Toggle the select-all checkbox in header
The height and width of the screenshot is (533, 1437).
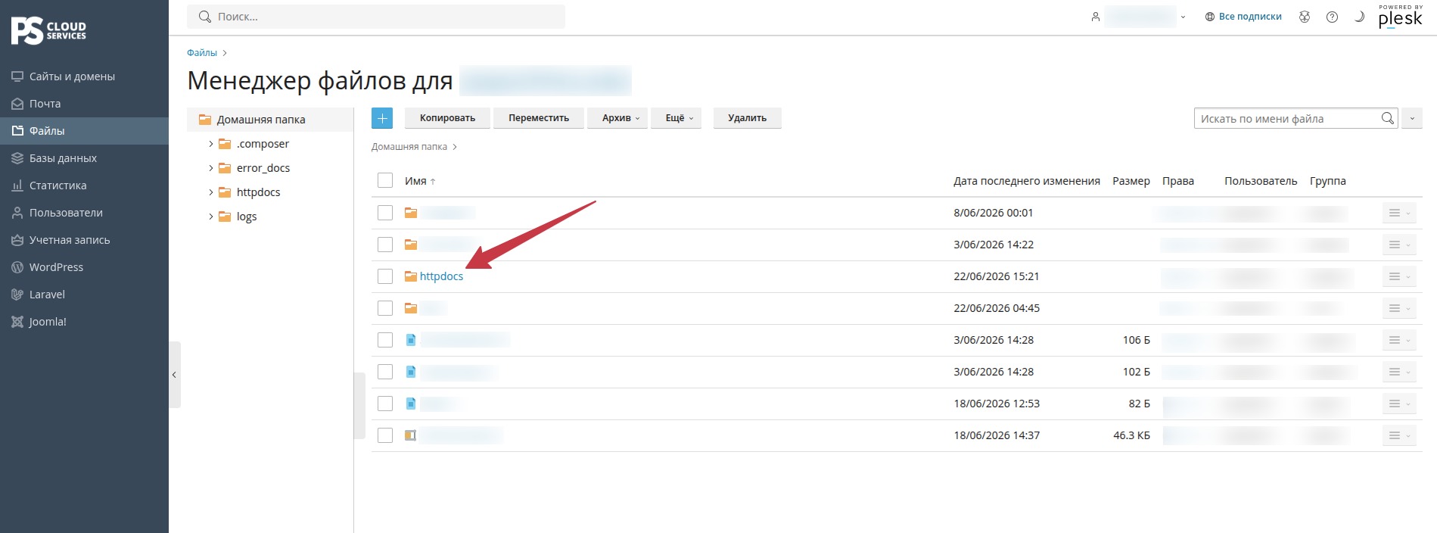385,180
